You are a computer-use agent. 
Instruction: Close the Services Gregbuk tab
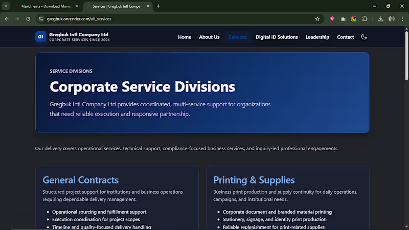click(x=148, y=6)
